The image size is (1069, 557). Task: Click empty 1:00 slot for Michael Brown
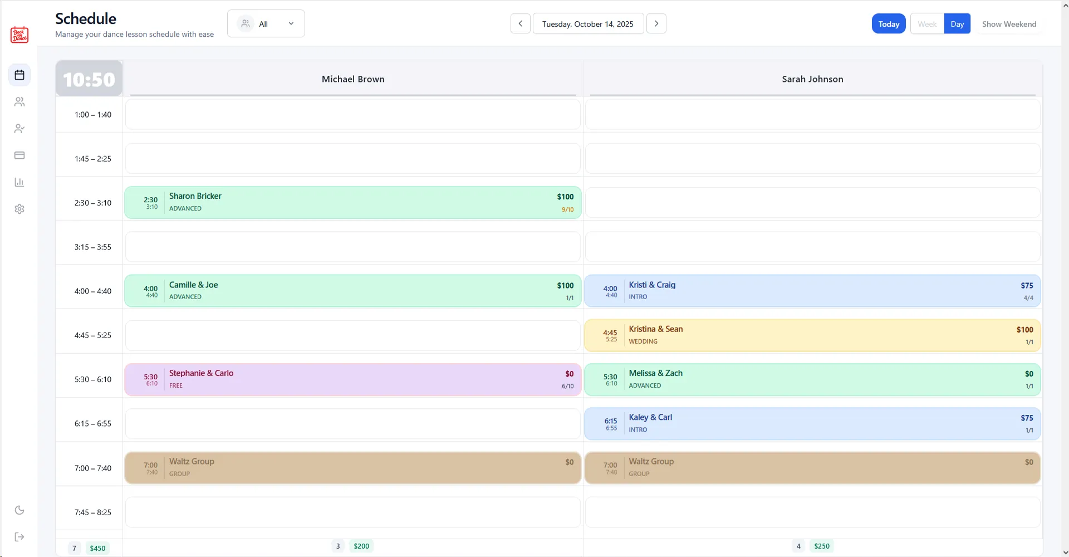tap(353, 115)
